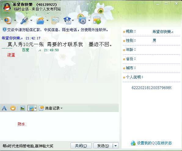
Task: Close the chat window with X
Action: (176, 3)
